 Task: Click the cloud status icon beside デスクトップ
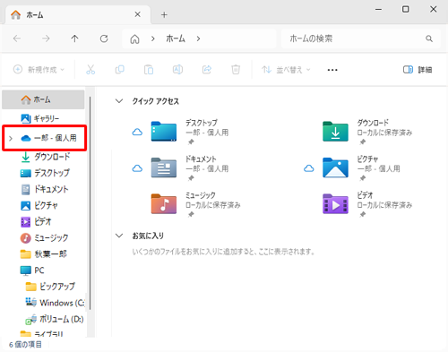pos(137,132)
